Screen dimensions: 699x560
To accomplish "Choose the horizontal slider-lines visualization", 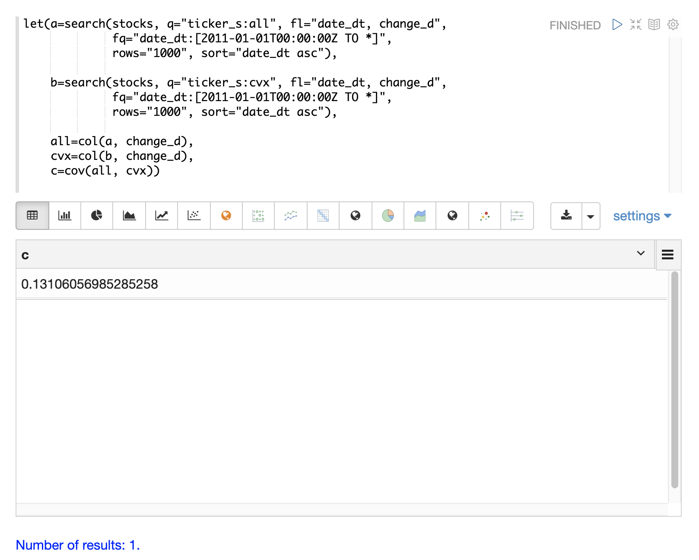I will pyautogui.click(x=517, y=216).
